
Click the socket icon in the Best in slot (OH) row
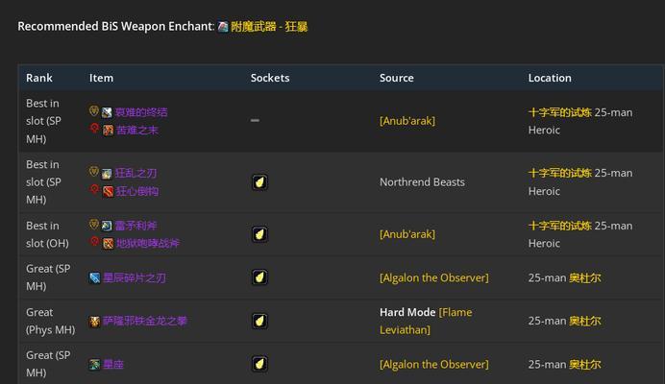click(x=259, y=234)
